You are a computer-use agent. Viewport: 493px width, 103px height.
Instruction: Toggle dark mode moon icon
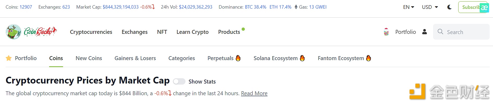[x=449, y=7]
